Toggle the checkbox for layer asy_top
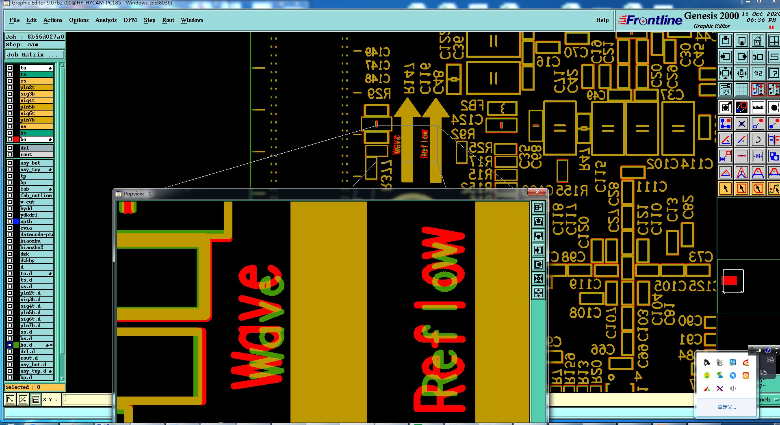 [10, 169]
